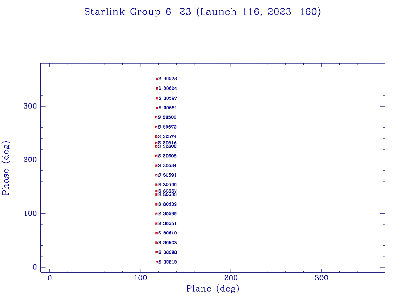Image resolution: width=405 pixels, height=303 pixels.
Task: Click the 100 tick on Phase axis
Action: pos(30,213)
